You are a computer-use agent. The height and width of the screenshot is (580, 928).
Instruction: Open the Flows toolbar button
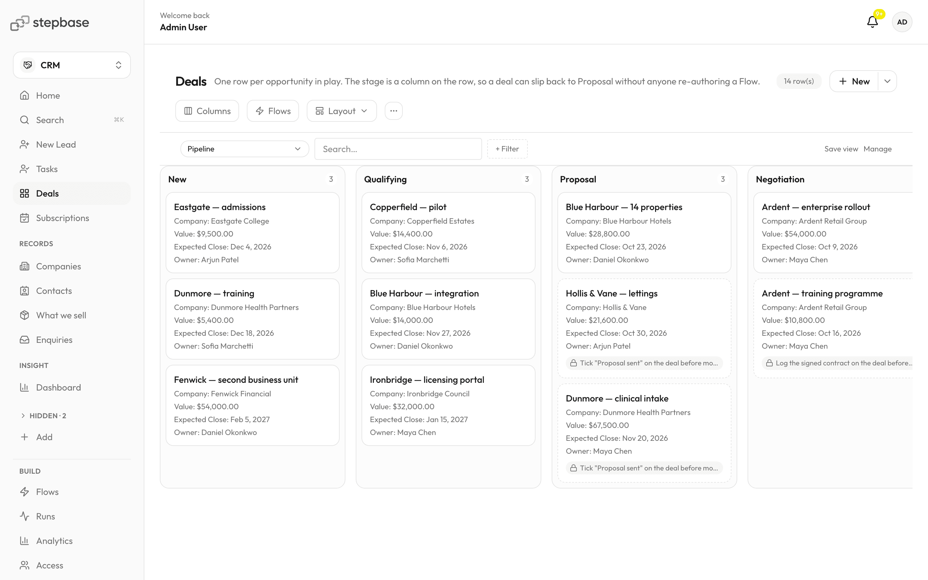[x=273, y=111]
